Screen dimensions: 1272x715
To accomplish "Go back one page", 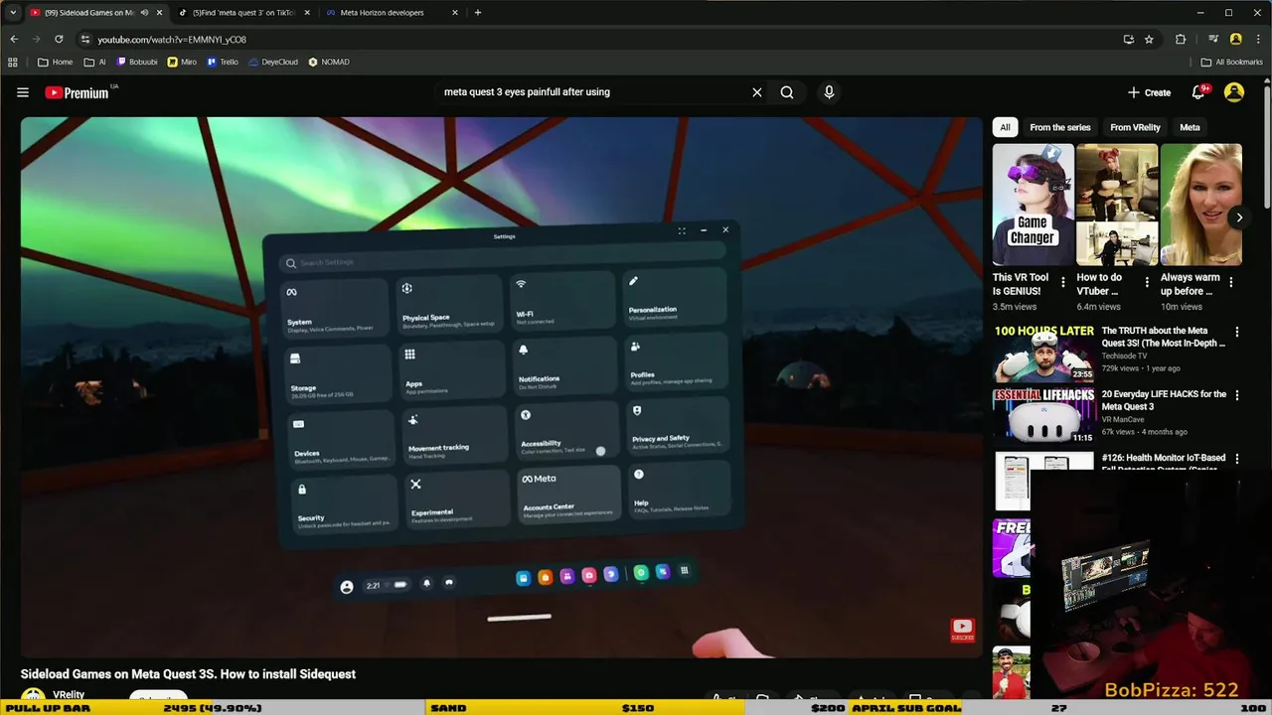I will coord(14,39).
